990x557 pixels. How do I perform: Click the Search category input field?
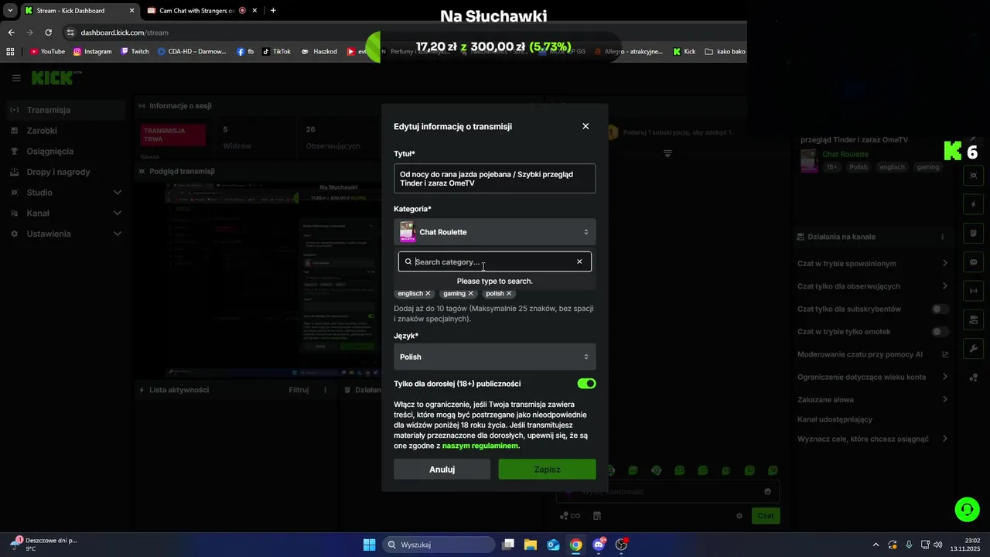(x=493, y=261)
